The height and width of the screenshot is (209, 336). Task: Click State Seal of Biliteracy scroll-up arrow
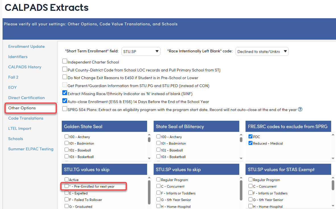click(241, 135)
